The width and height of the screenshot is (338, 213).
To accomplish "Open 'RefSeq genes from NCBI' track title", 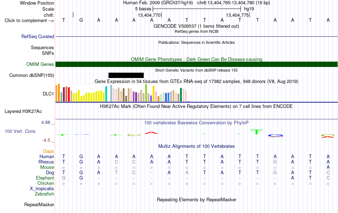I will (x=196, y=31).
